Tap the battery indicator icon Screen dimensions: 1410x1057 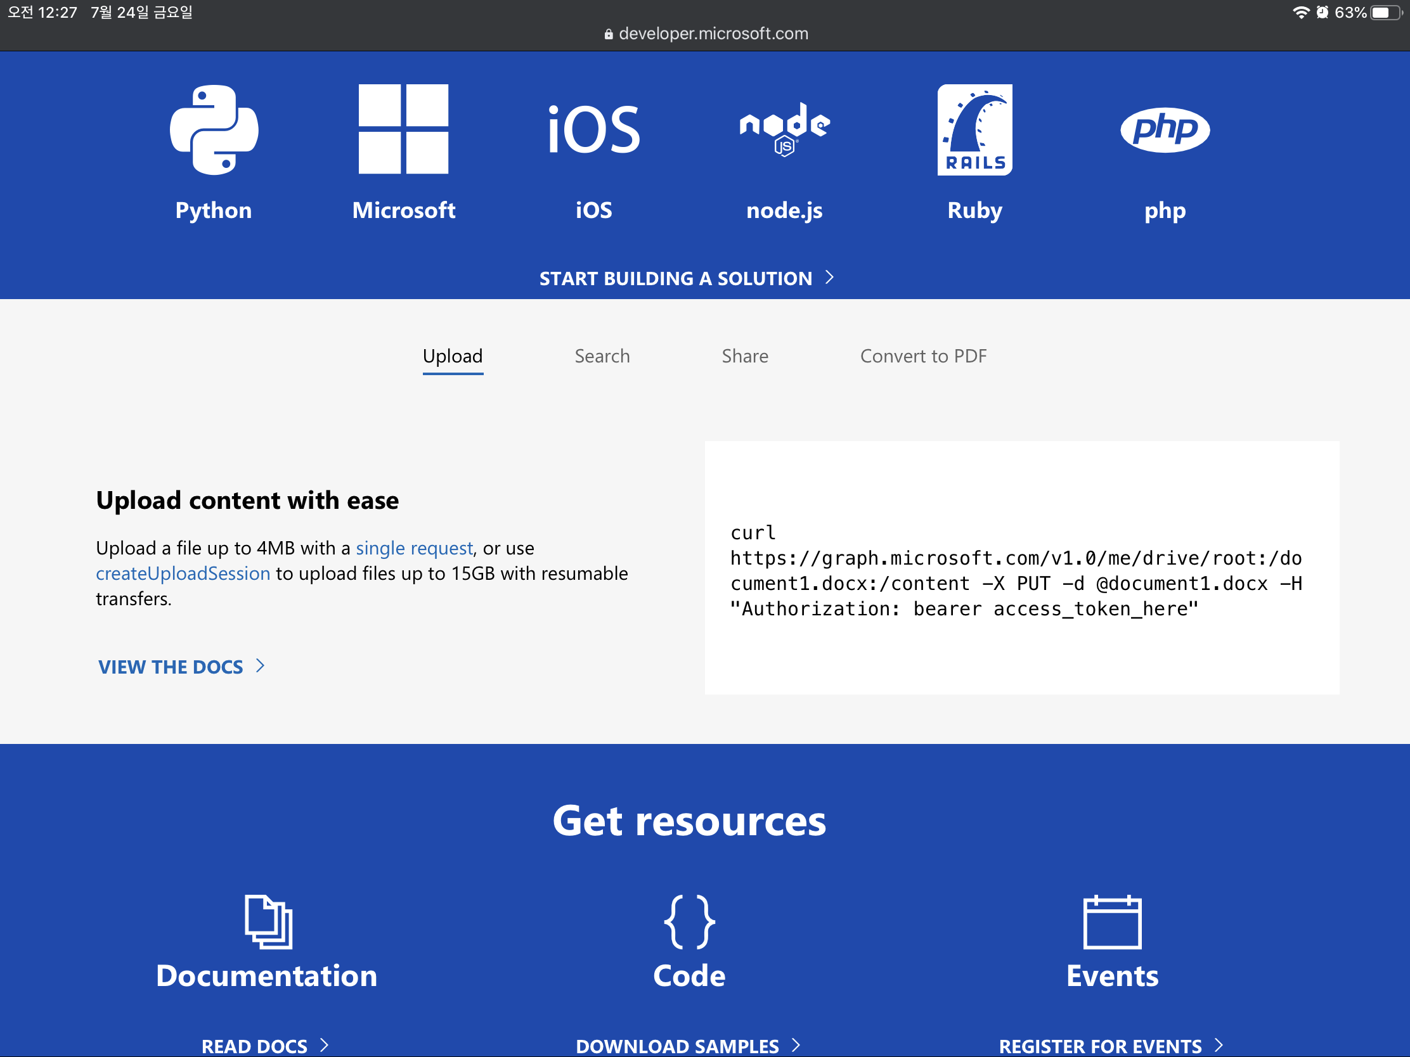tap(1386, 12)
